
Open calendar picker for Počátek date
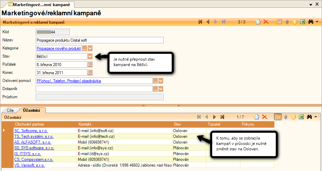[90, 64]
